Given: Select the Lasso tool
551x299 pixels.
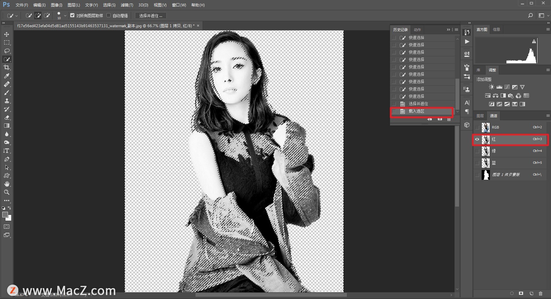Looking at the screenshot, I should (6, 51).
